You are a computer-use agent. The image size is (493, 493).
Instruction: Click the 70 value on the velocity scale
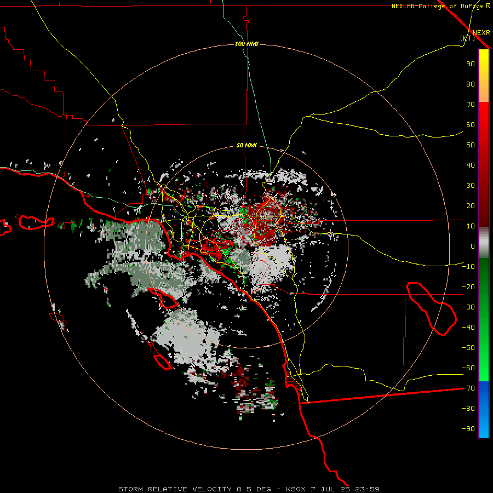point(471,105)
